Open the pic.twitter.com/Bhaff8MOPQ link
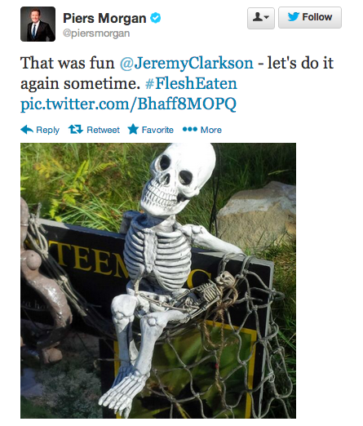Screen dimensions: 363x426 click(128, 104)
